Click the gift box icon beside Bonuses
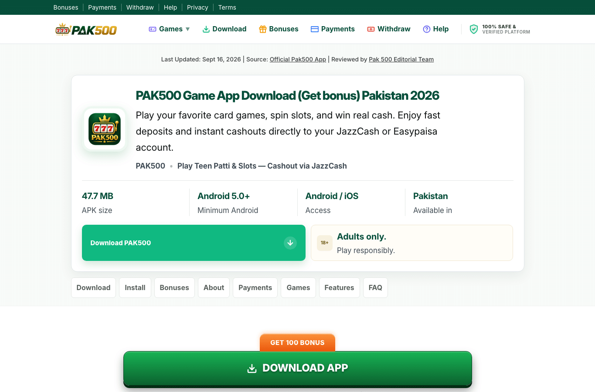595x392 pixels. (x=263, y=29)
